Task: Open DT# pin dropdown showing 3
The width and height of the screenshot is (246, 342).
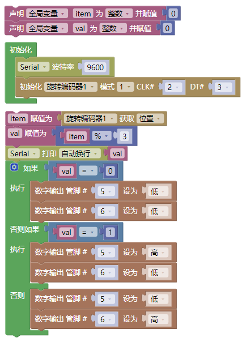Action: click(x=223, y=87)
